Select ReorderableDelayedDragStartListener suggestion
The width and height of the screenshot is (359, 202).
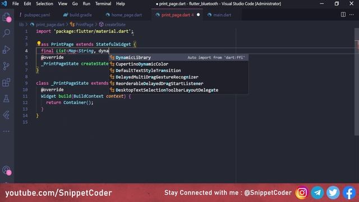[x=178, y=84]
